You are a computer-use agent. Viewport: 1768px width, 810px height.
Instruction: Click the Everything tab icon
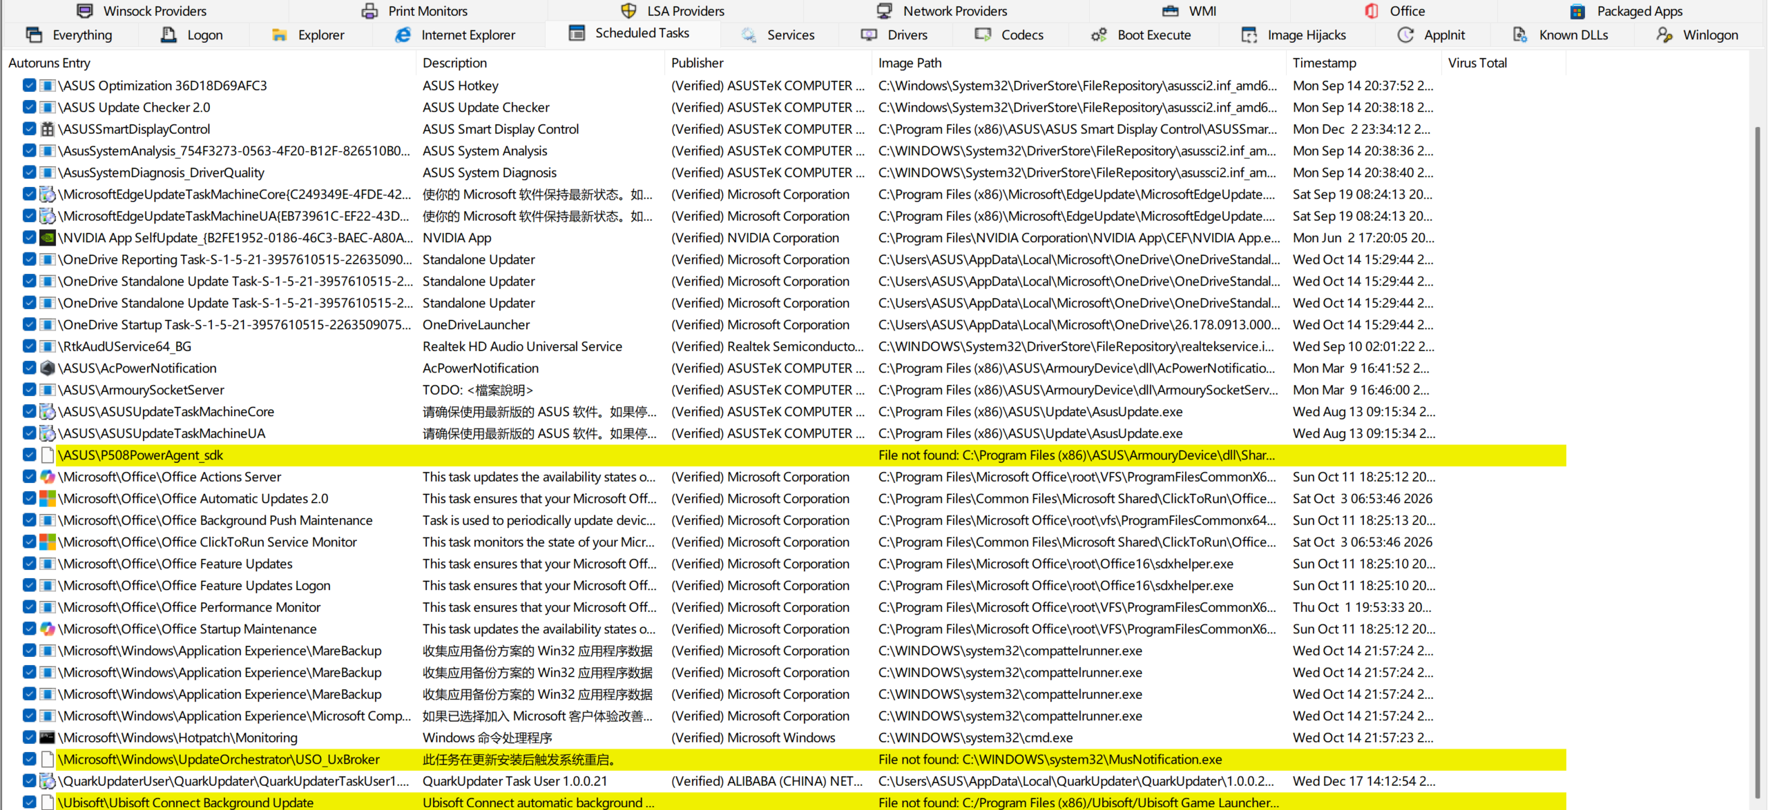(x=33, y=34)
